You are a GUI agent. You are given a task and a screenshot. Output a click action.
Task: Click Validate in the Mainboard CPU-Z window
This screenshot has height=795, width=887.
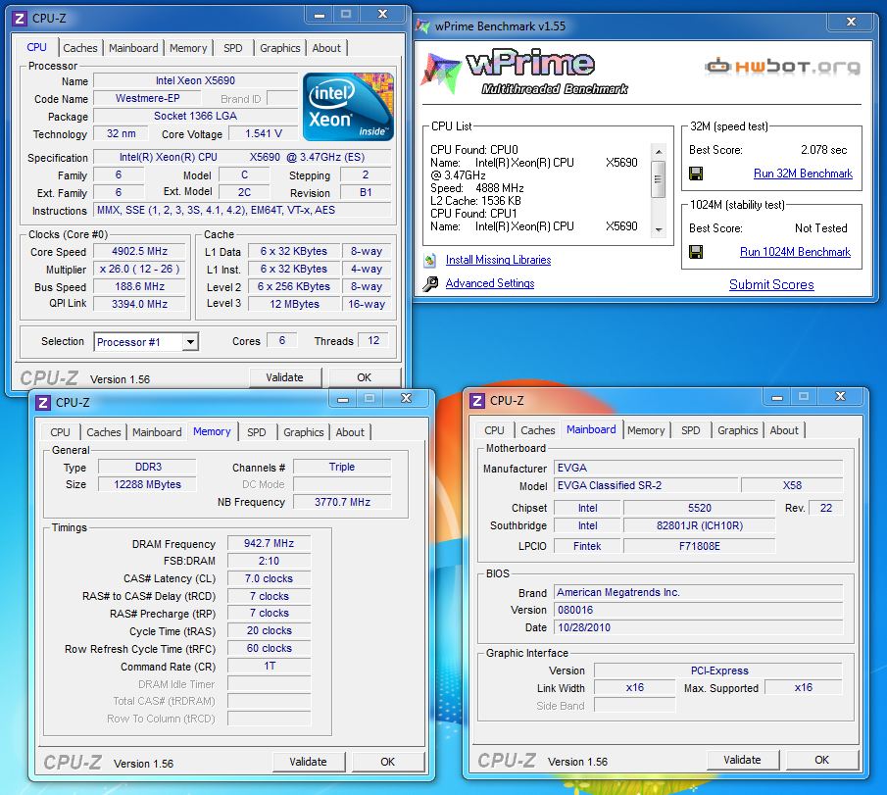[742, 760]
